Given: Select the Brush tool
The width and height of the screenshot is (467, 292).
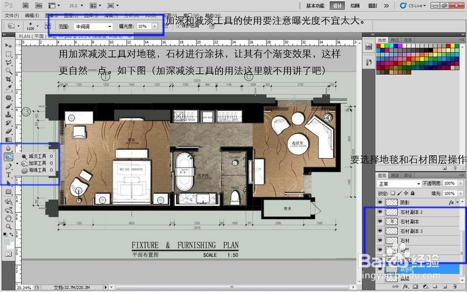Looking at the screenshot, I should pos(8,106).
